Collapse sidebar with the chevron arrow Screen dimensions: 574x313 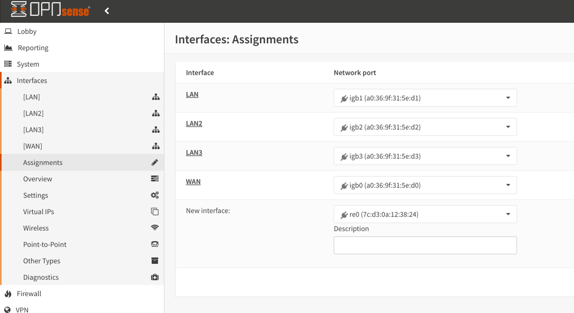pos(107,11)
